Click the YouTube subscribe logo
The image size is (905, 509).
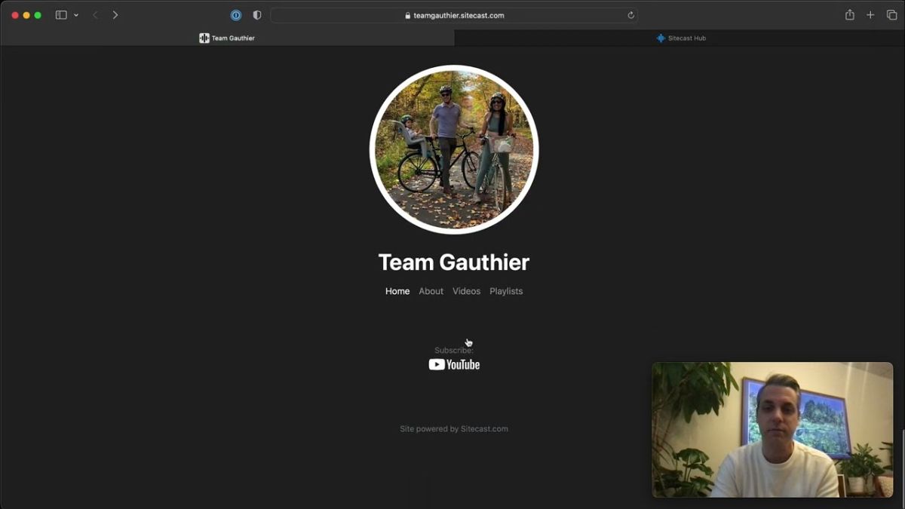(x=454, y=365)
